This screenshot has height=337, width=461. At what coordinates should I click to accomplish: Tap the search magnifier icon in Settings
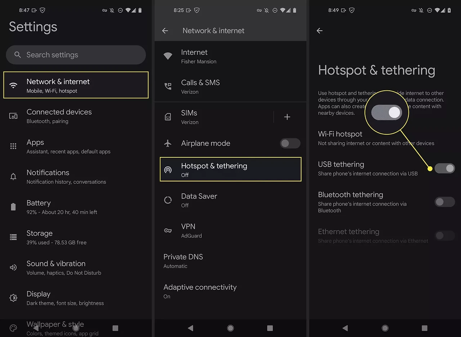[17, 55]
